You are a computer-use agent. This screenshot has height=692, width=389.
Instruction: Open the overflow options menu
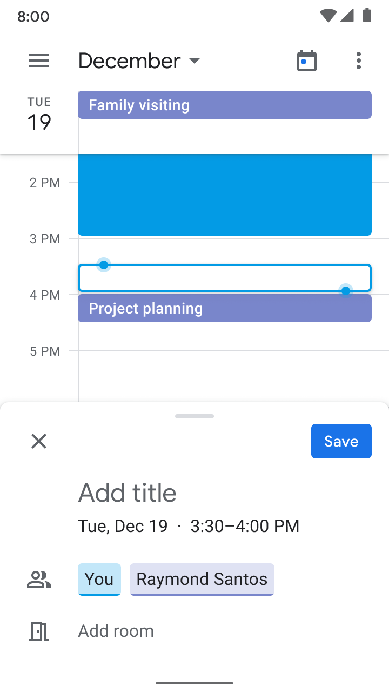[359, 61]
